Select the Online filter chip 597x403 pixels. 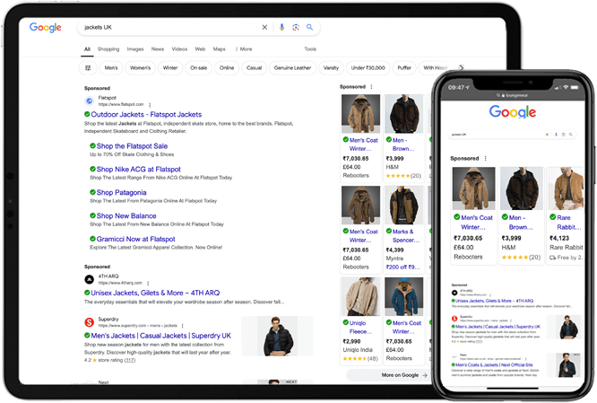pos(227,68)
